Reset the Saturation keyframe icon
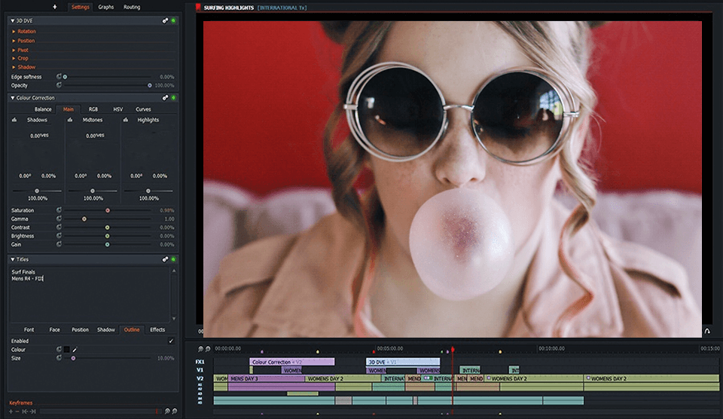723x419 pixels. coord(59,210)
